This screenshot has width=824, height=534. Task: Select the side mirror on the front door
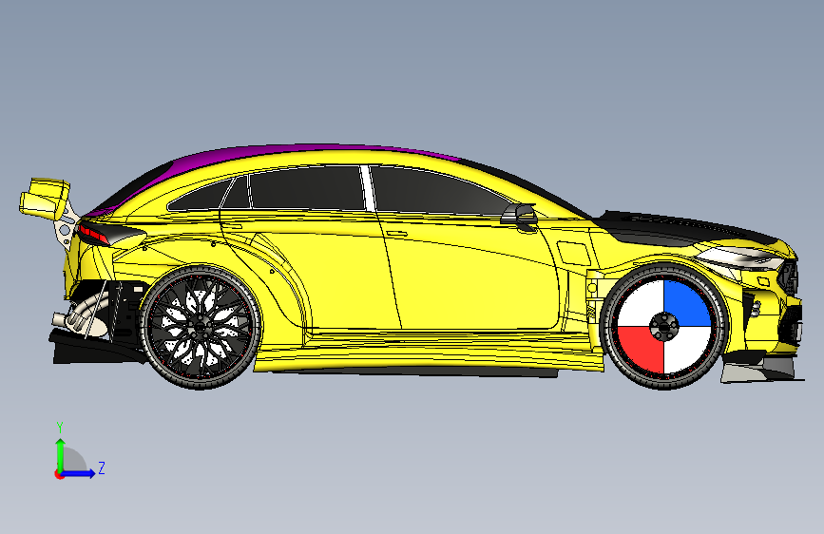pos(519,215)
